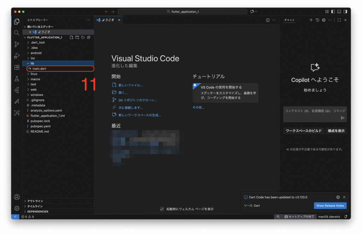Select the ようこそ editor tab
The width and height of the screenshot is (362, 234).
tap(107, 20)
